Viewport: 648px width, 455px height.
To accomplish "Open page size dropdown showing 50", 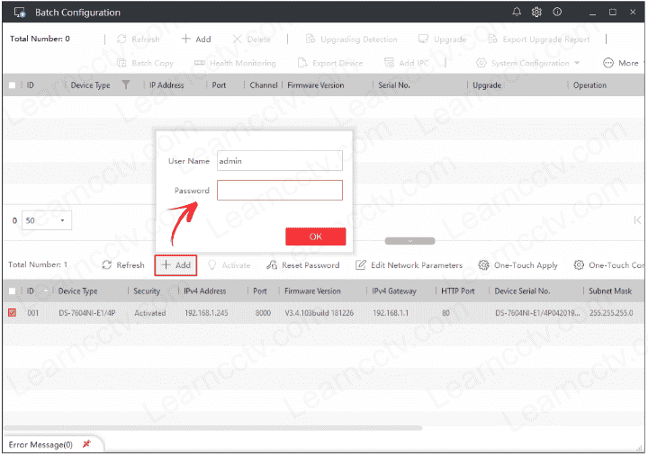I will pyautogui.click(x=48, y=220).
